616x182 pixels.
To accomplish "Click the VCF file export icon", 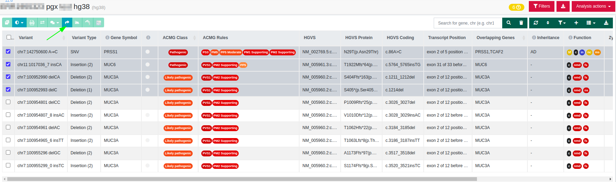I will click(32, 22).
